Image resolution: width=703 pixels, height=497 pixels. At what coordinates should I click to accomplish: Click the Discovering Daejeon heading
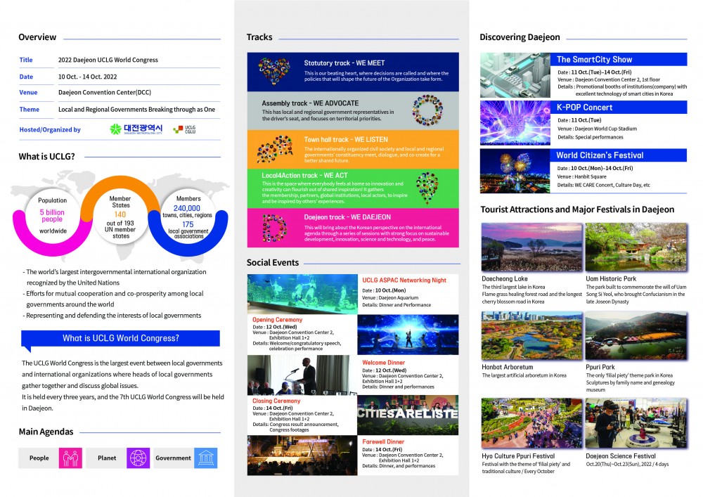(x=520, y=37)
